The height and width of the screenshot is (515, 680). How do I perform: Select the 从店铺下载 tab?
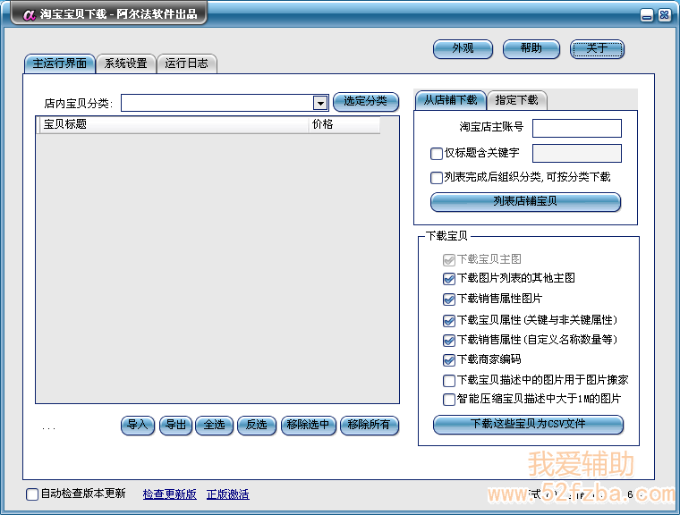[x=451, y=100]
